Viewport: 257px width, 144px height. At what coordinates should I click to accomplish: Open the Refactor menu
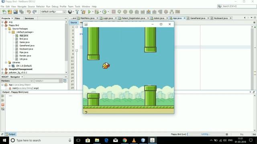click(x=40, y=6)
